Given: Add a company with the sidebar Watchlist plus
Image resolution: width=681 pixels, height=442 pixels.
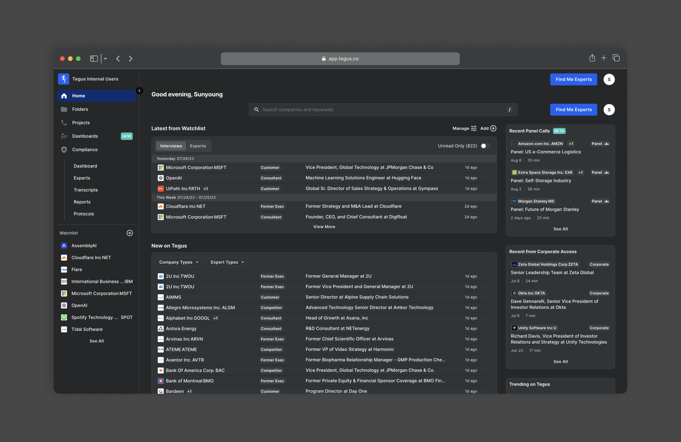Looking at the screenshot, I should [129, 233].
